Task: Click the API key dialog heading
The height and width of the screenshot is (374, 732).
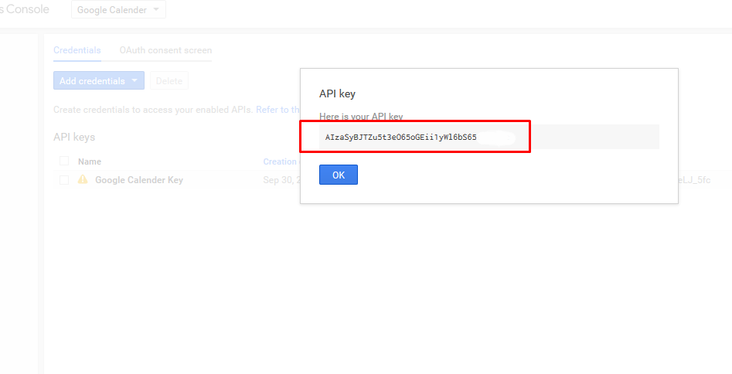Action: pos(337,93)
